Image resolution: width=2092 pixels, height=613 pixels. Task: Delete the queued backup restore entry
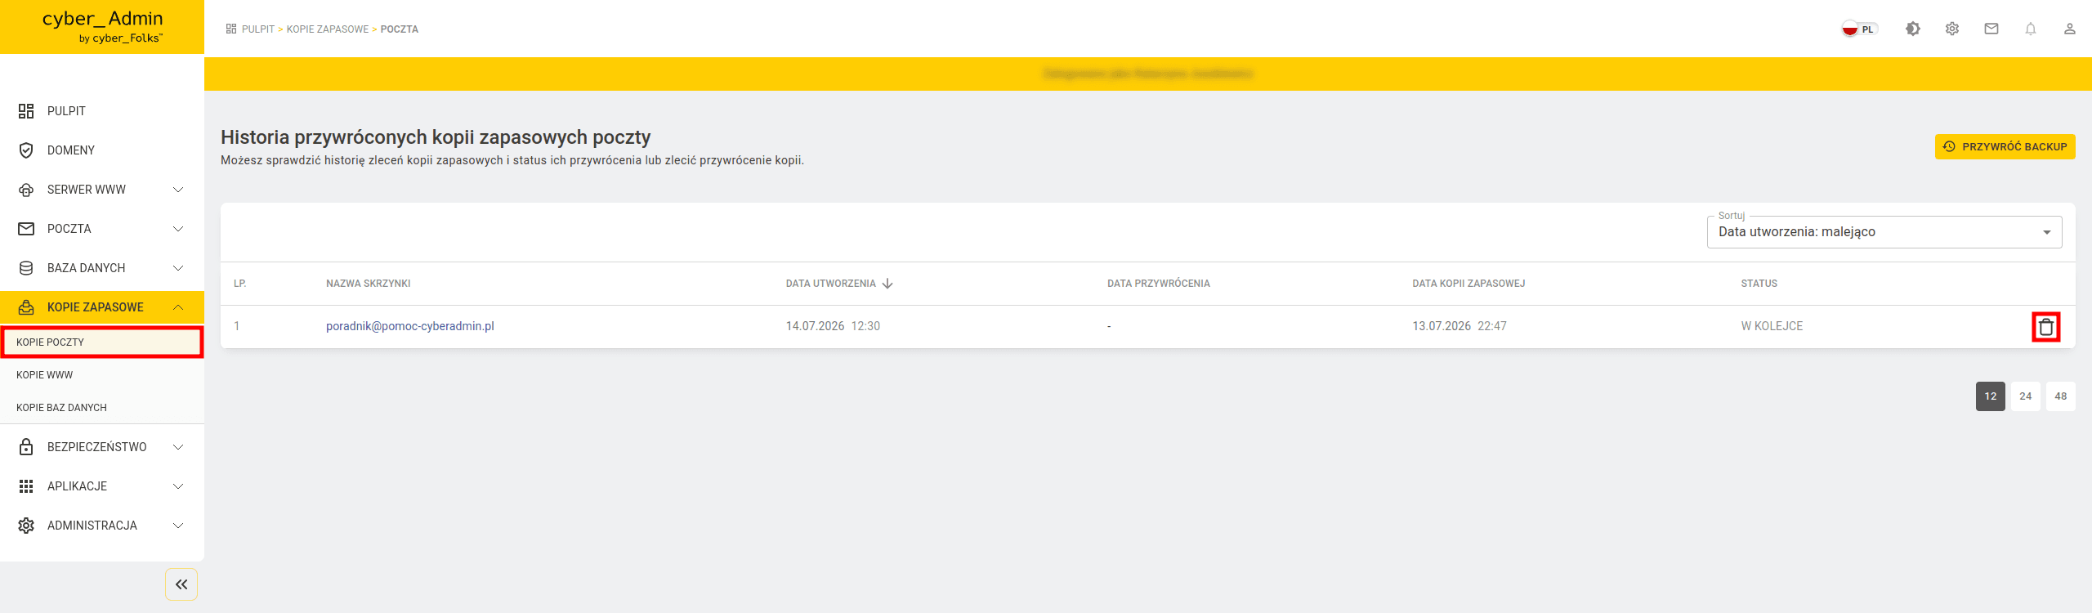click(x=2045, y=327)
